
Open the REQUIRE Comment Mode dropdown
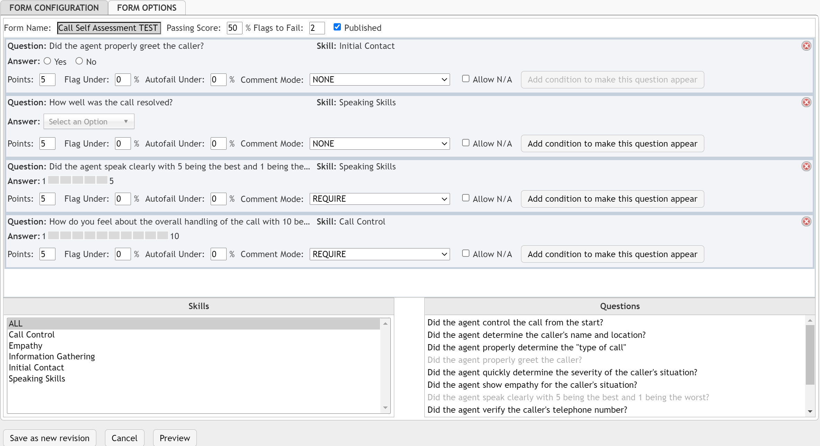pos(379,199)
